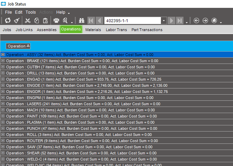Image resolution: width=233 pixels, height=166 pixels.
Task: Toggle sort on Operation group-by column
Action: coord(18,46)
